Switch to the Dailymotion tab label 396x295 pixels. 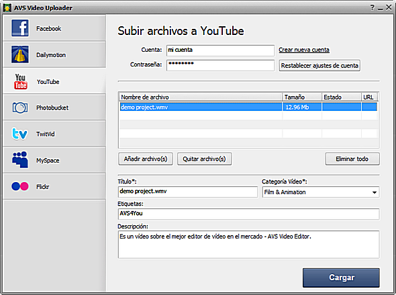pyautogui.click(x=51, y=55)
